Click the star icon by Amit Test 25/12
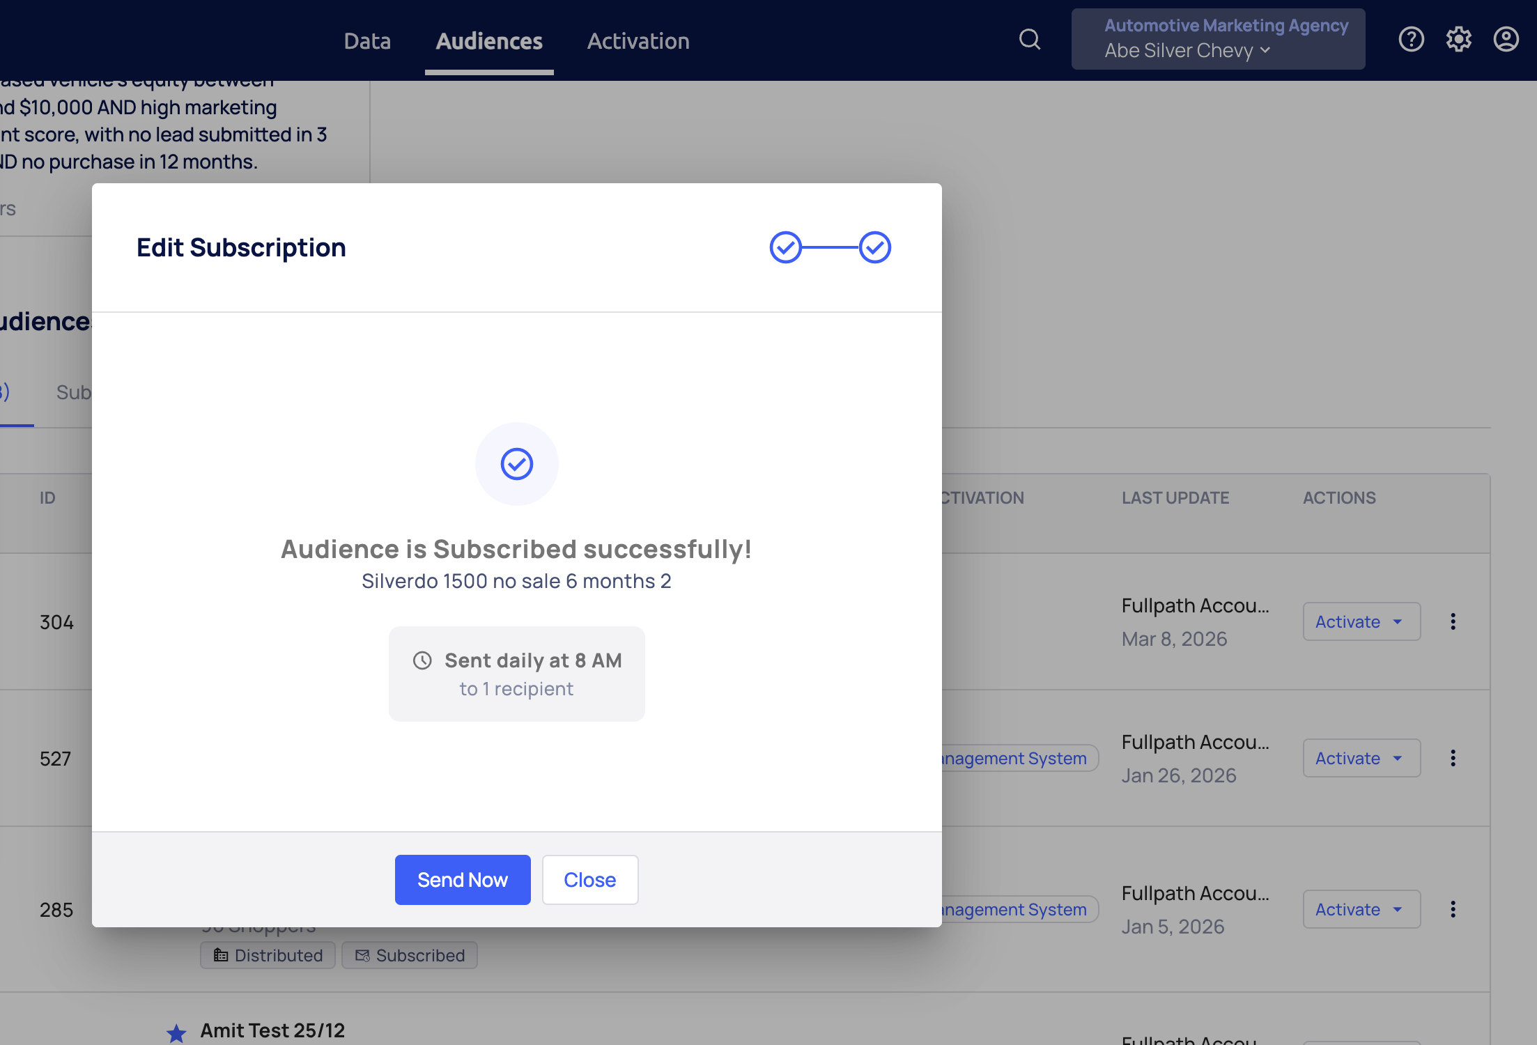This screenshot has width=1537, height=1045. [177, 1032]
